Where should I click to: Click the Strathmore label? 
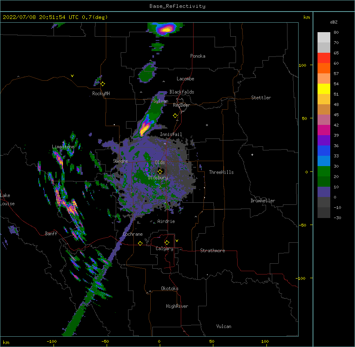click(x=213, y=251)
